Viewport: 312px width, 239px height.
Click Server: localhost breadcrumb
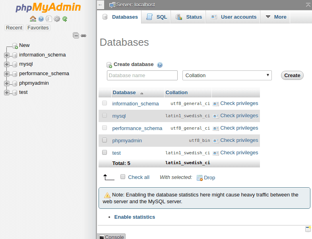[x=136, y=5]
